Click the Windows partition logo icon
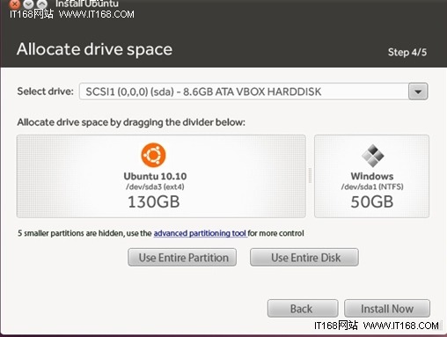The image size is (447, 337). click(x=372, y=156)
